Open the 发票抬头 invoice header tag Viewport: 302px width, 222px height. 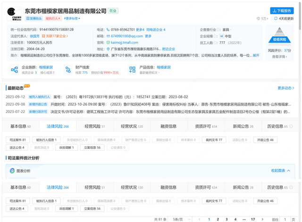tap(34, 18)
